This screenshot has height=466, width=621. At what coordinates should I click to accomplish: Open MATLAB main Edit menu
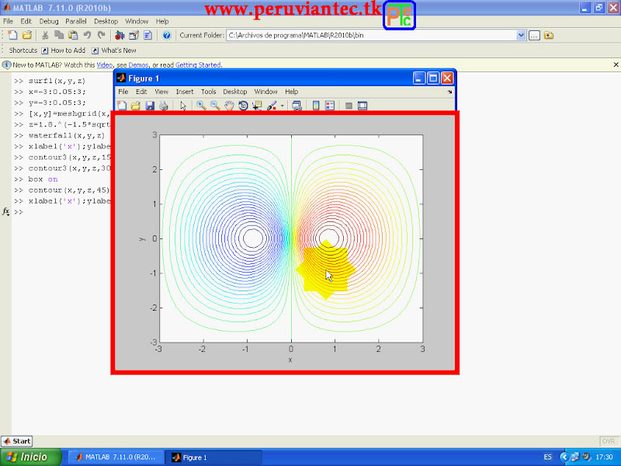pos(26,22)
